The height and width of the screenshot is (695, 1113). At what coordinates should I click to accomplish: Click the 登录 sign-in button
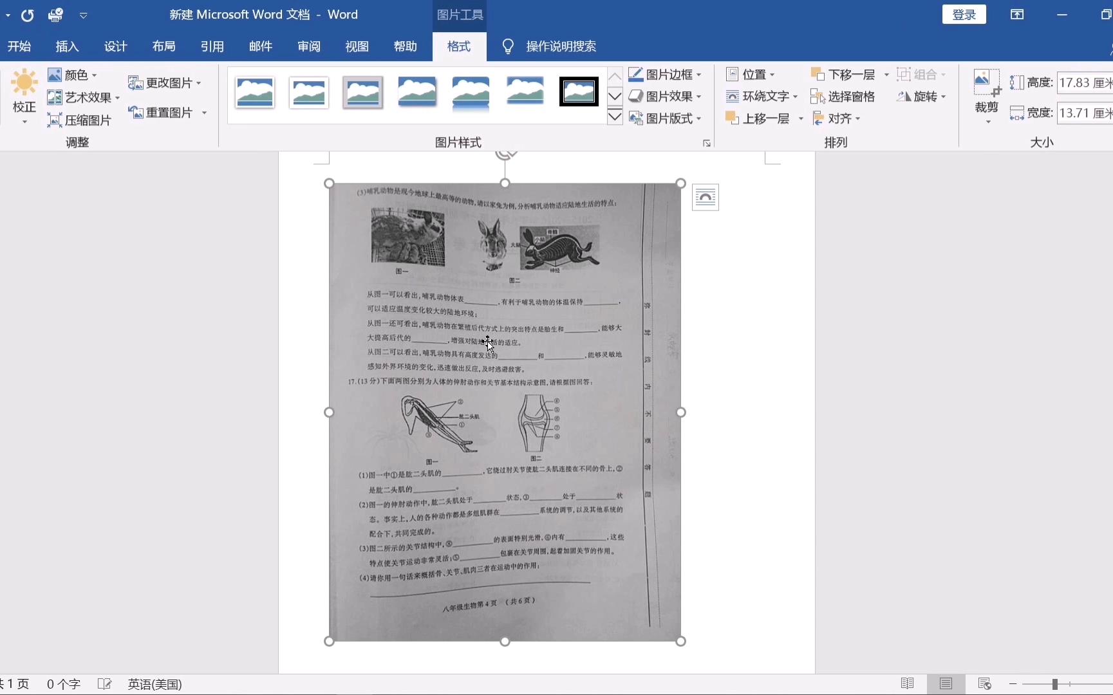pyautogui.click(x=964, y=14)
